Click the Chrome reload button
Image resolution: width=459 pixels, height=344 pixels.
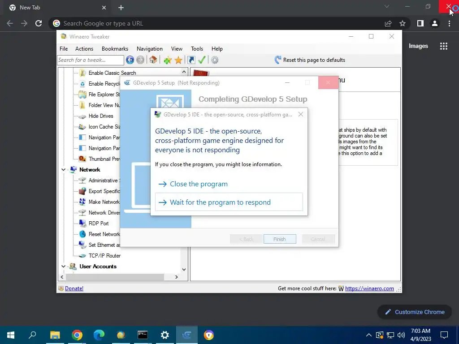[x=39, y=23]
